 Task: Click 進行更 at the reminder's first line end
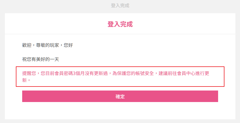(x=202, y=73)
